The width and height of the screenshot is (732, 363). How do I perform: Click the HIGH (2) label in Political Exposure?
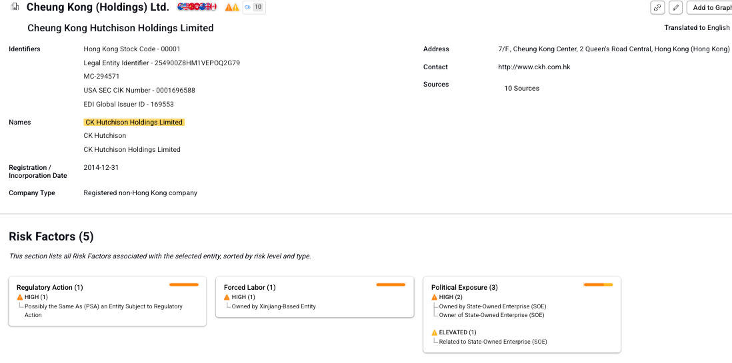click(451, 297)
